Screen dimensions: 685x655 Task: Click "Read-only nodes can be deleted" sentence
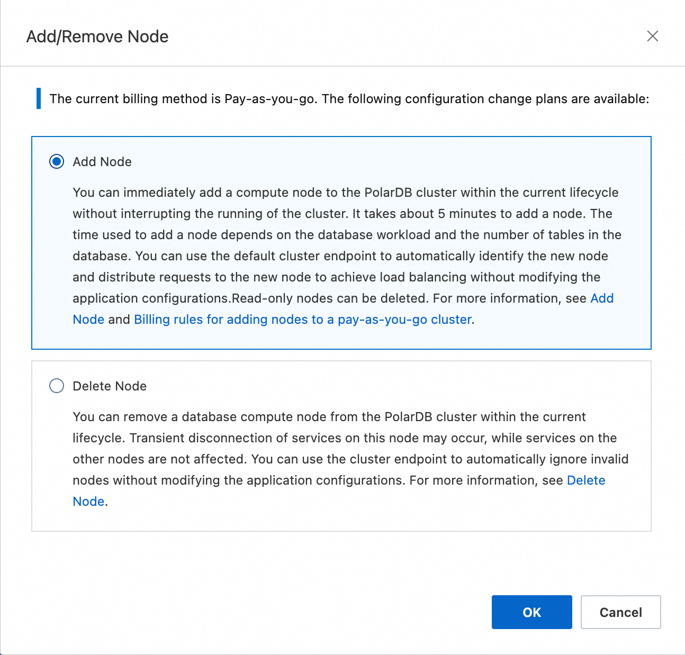[x=330, y=298]
